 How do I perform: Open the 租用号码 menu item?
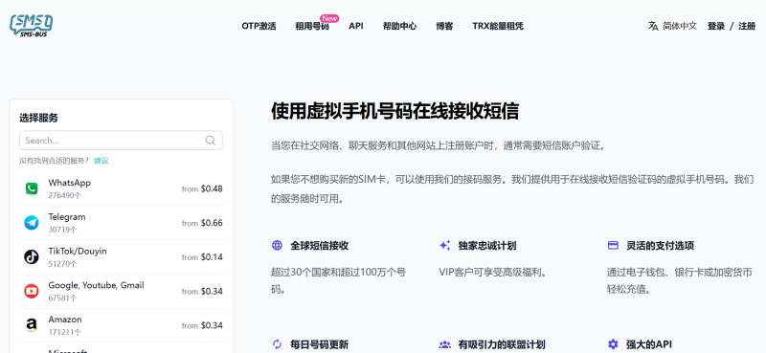[312, 26]
